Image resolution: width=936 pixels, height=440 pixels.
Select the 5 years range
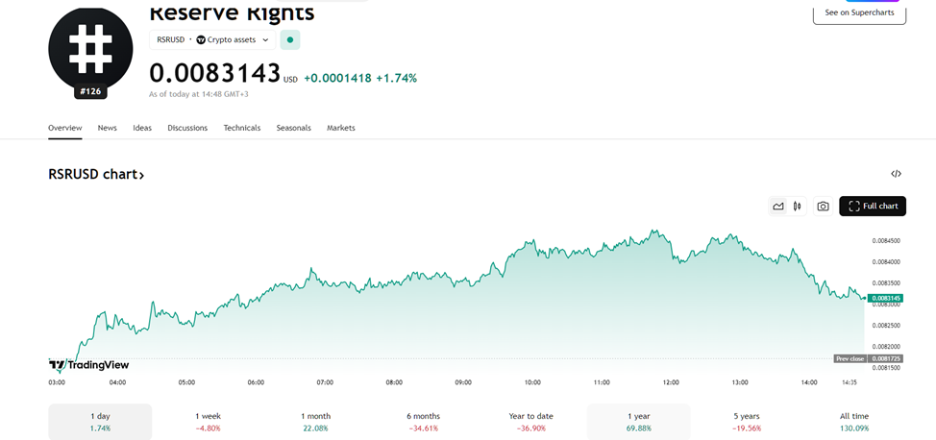point(747,422)
